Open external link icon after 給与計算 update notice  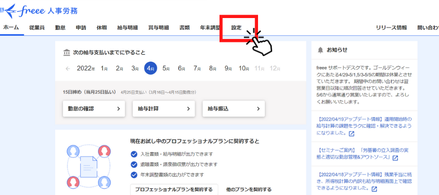pyautogui.click(x=351, y=133)
